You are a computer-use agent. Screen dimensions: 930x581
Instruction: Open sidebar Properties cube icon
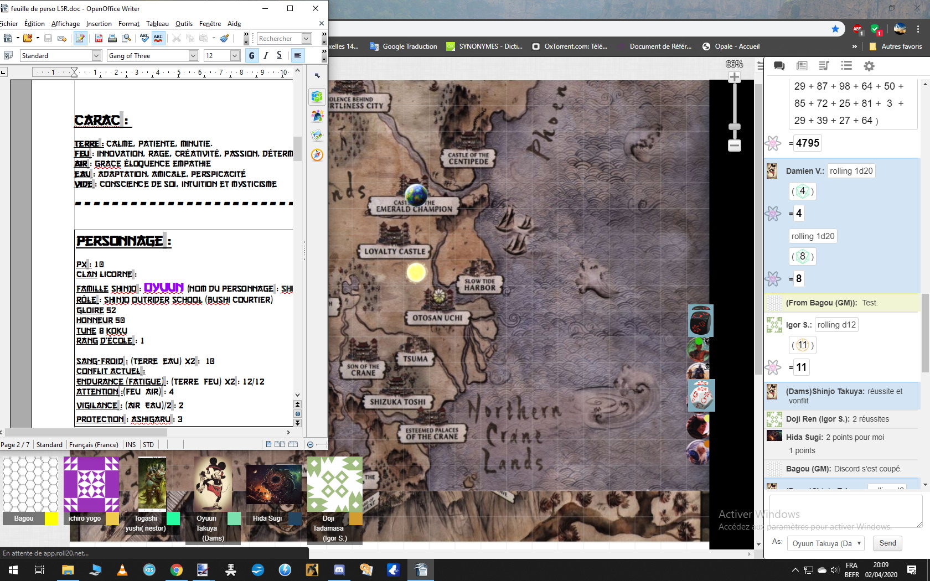[x=317, y=96]
